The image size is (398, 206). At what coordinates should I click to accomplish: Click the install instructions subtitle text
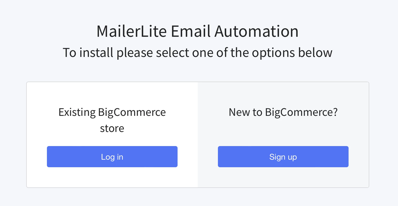(197, 53)
